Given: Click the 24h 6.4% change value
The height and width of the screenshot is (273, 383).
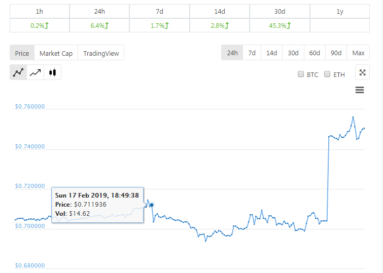Looking at the screenshot, I should [x=99, y=25].
